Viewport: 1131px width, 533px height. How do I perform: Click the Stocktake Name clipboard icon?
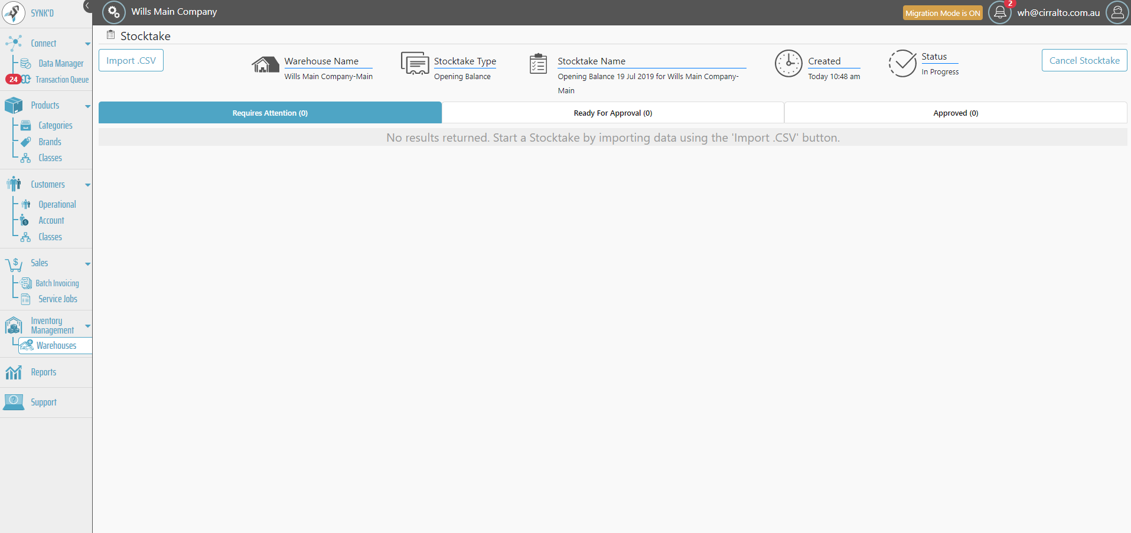coord(538,64)
